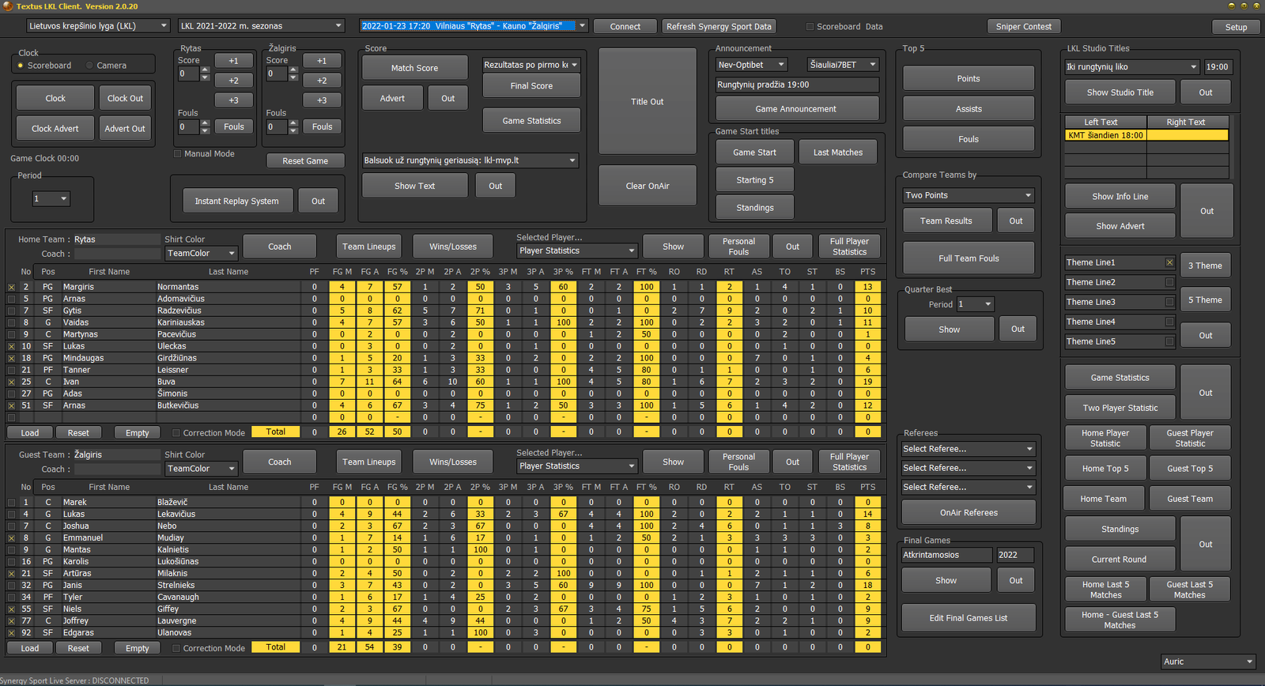Click the Rungtynių pradžia announcement text field
This screenshot has width=1265, height=686.
[x=797, y=85]
